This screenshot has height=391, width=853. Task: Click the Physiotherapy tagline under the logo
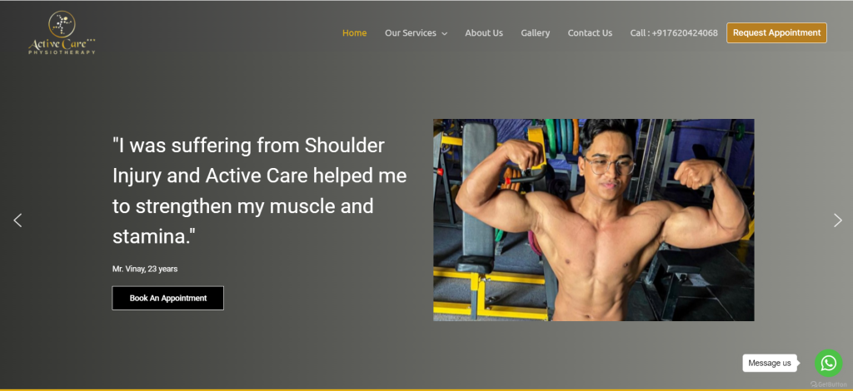point(62,52)
